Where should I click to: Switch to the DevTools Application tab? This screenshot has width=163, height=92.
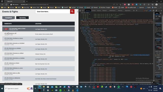point(128,10)
